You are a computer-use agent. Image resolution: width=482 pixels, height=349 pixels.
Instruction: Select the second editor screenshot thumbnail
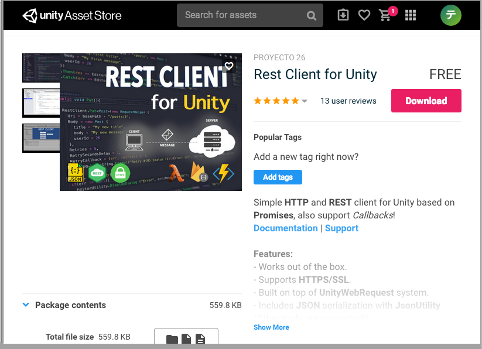point(41,103)
